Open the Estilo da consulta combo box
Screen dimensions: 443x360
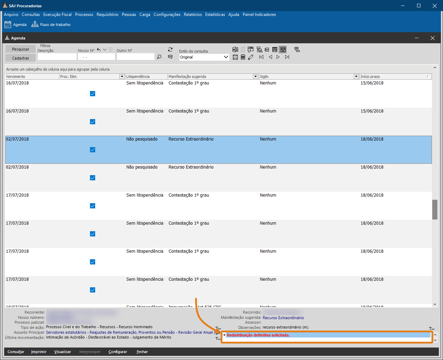click(x=204, y=57)
